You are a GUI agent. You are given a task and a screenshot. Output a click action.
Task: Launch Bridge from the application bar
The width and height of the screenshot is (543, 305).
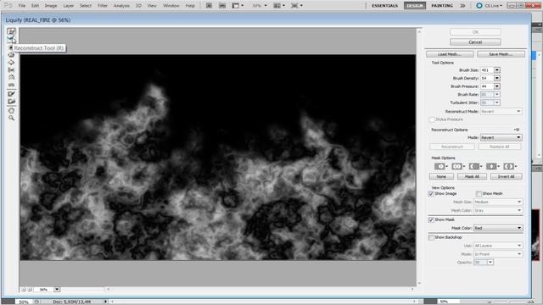pyautogui.click(x=209, y=6)
